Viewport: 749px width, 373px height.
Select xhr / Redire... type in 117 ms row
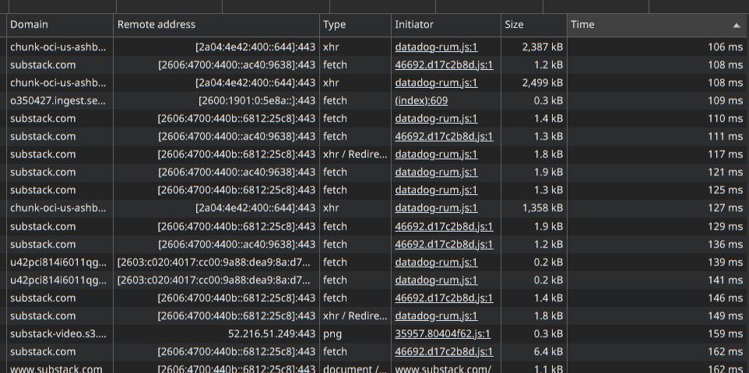pyautogui.click(x=354, y=155)
